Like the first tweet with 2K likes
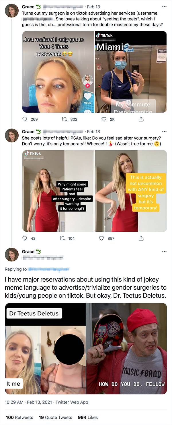This screenshot has width=172, height=425. coord(104,119)
